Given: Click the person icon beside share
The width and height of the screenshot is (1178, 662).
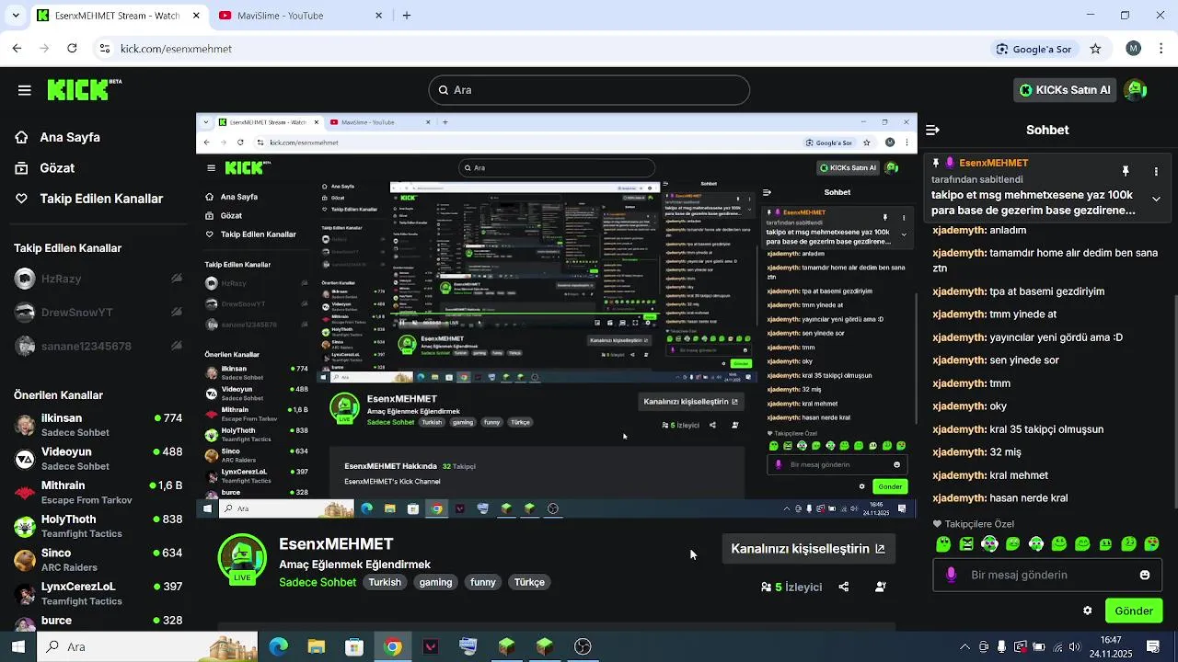Looking at the screenshot, I should click(881, 587).
